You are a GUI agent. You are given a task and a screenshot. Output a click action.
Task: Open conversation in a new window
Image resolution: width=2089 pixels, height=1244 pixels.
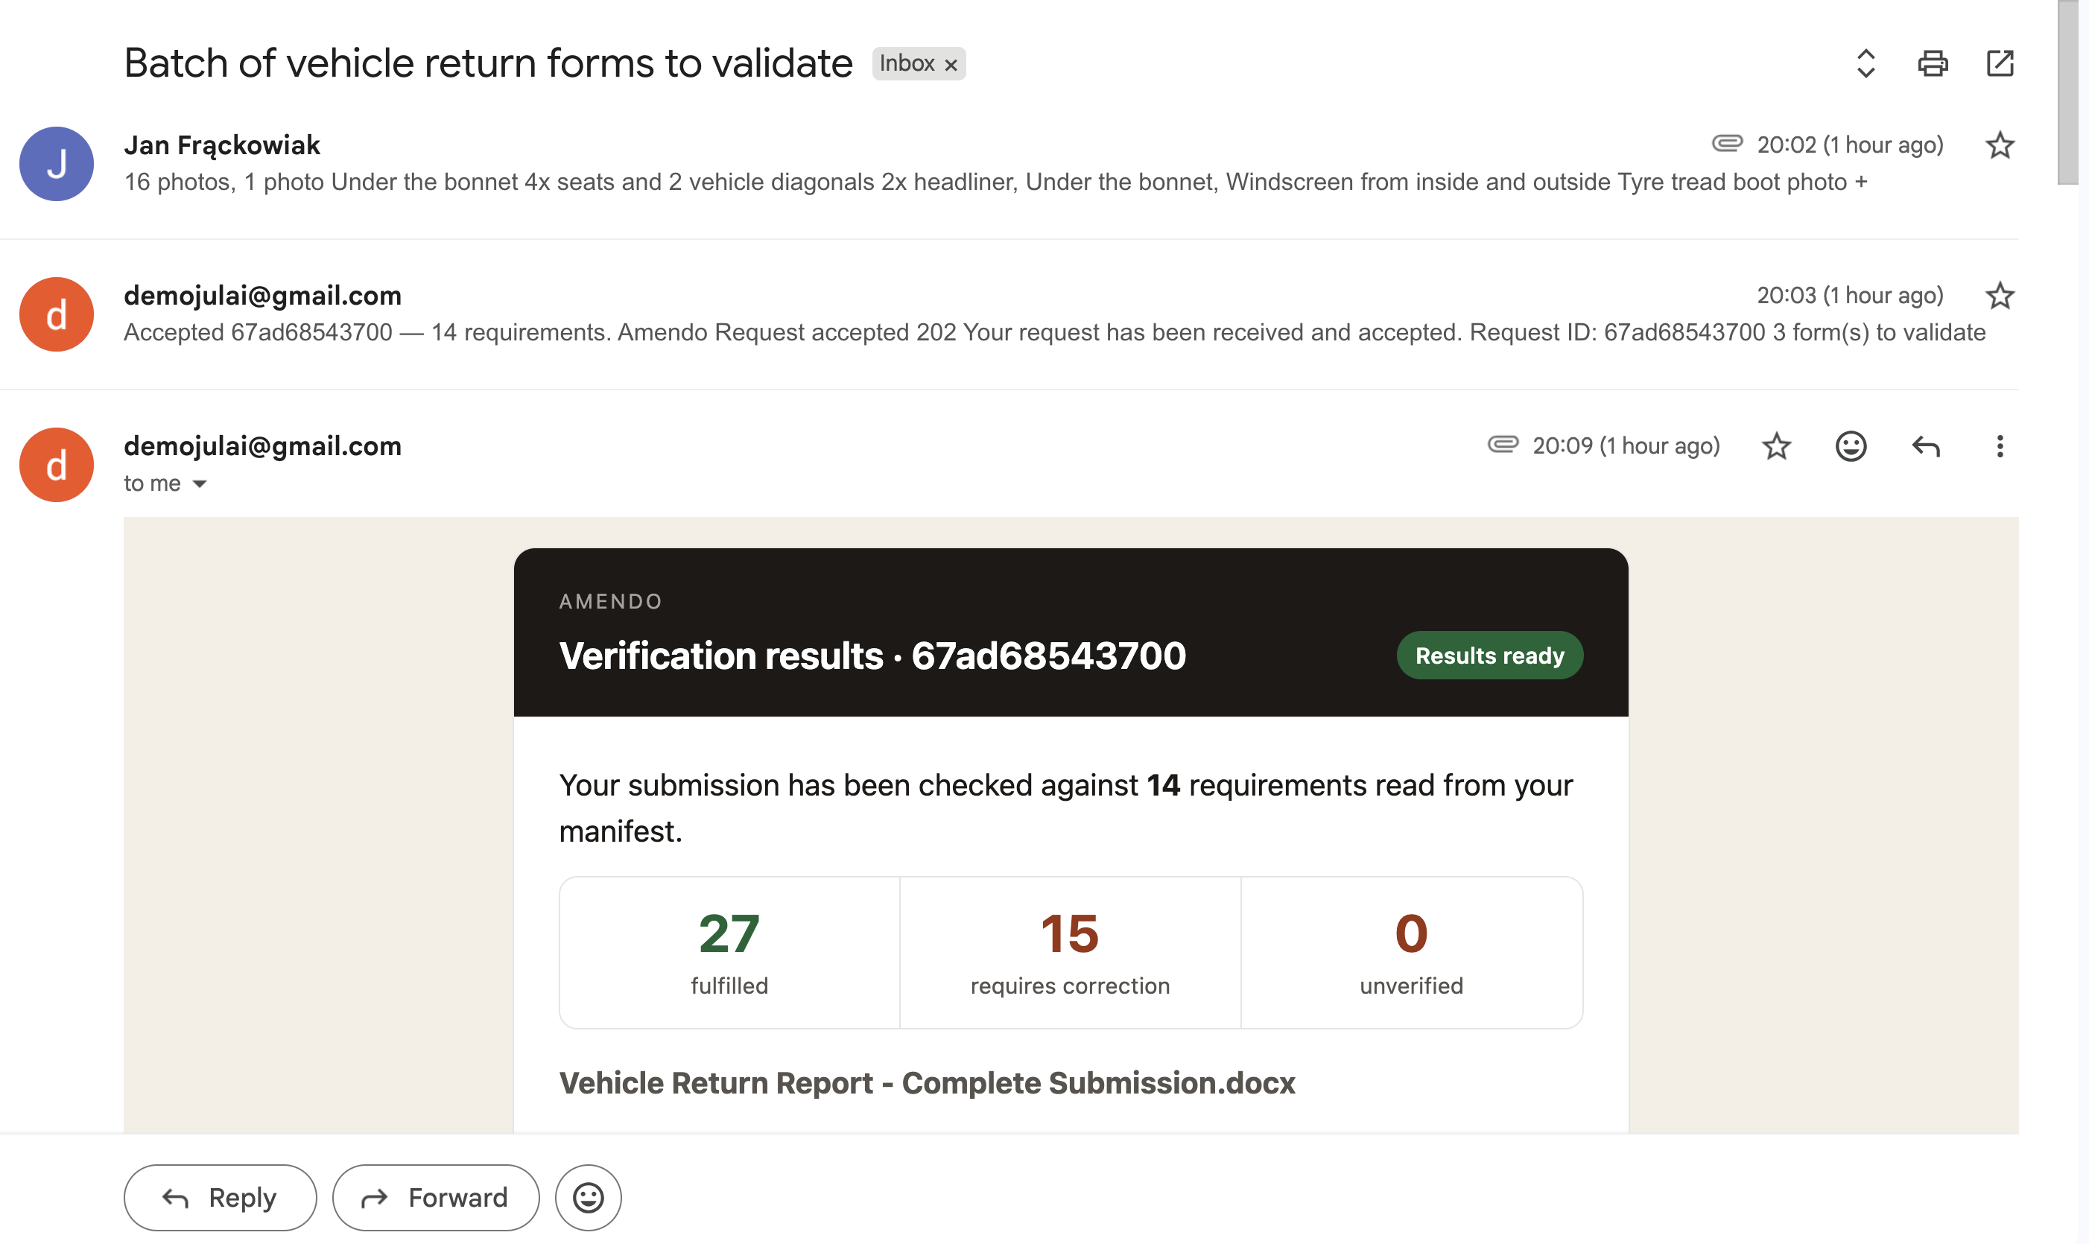2000,64
